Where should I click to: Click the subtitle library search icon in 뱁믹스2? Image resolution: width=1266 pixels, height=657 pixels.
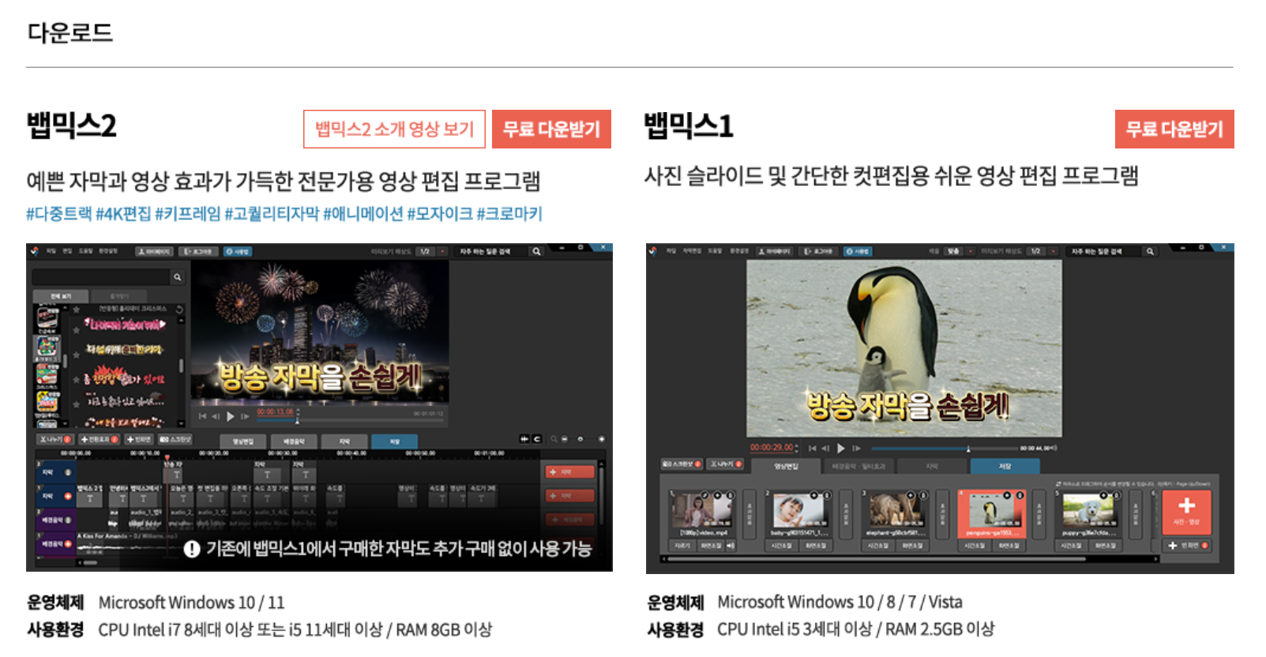coord(178,277)
